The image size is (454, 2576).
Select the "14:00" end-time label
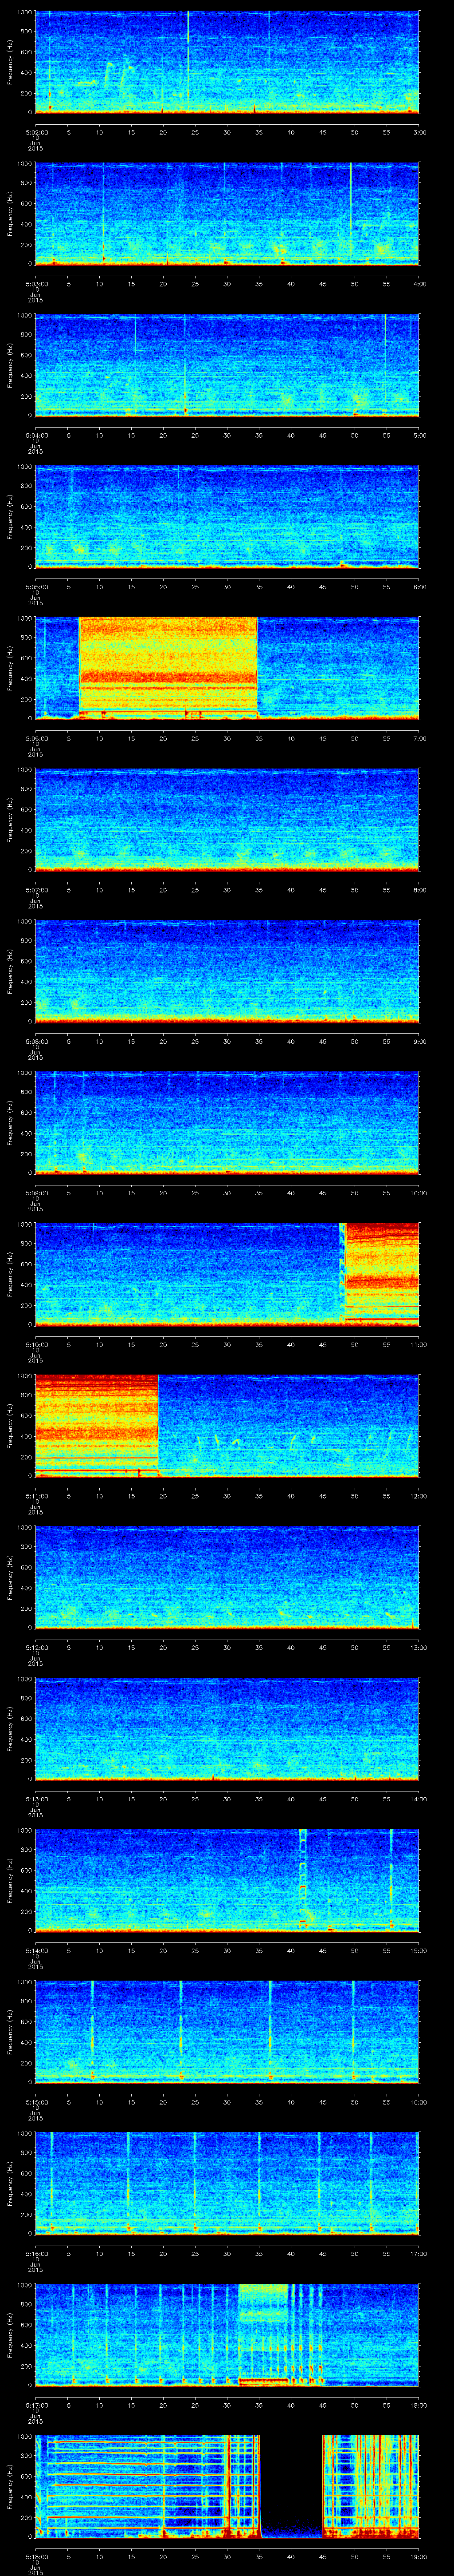pos(419,1798)
